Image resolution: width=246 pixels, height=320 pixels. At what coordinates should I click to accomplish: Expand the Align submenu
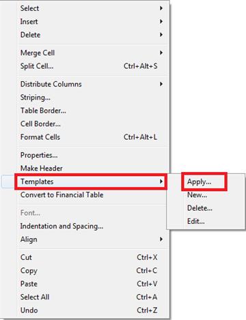[x=91, y=239]
